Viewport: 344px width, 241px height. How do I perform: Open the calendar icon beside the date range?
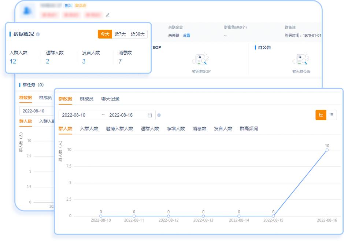pos(150,115)
